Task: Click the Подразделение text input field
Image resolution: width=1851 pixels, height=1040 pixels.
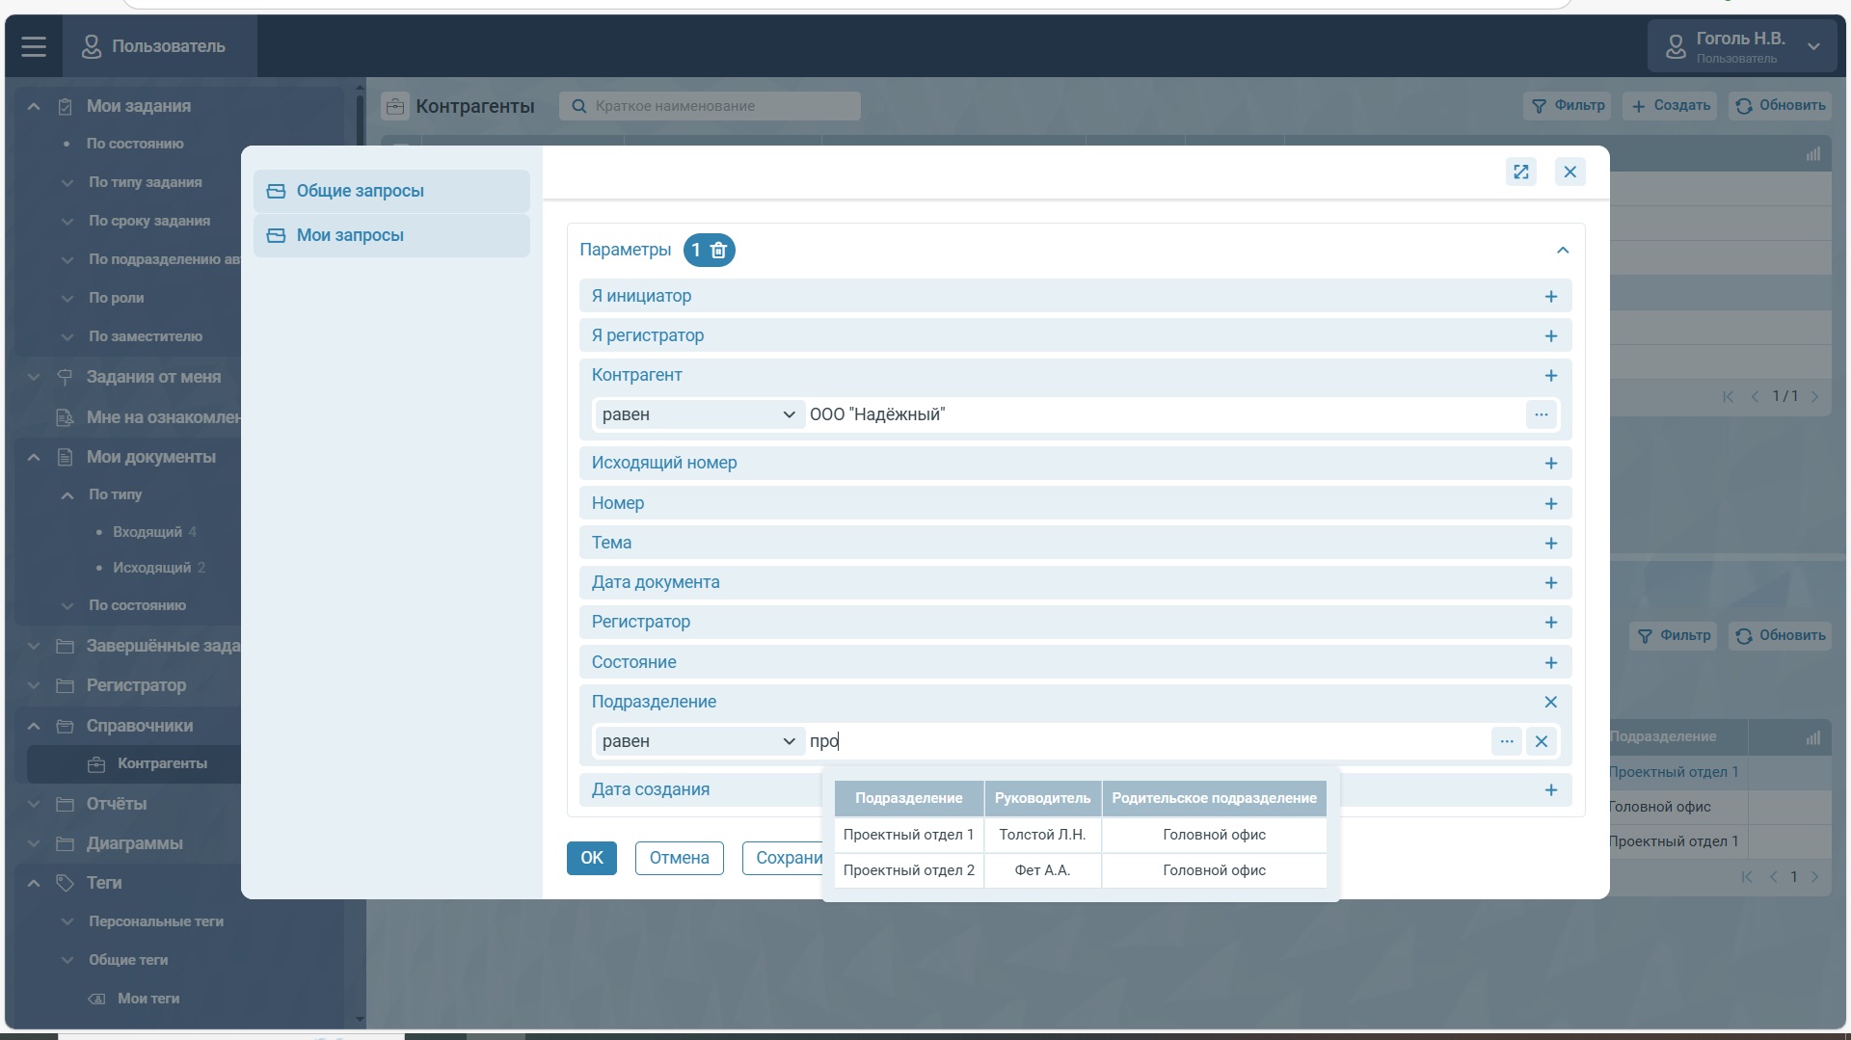Action: (1147, 741)
